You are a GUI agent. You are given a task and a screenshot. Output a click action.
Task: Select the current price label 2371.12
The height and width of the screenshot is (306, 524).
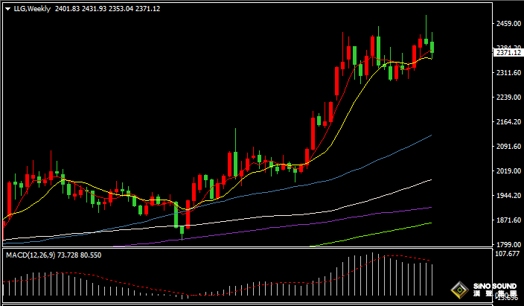(508, 53)
